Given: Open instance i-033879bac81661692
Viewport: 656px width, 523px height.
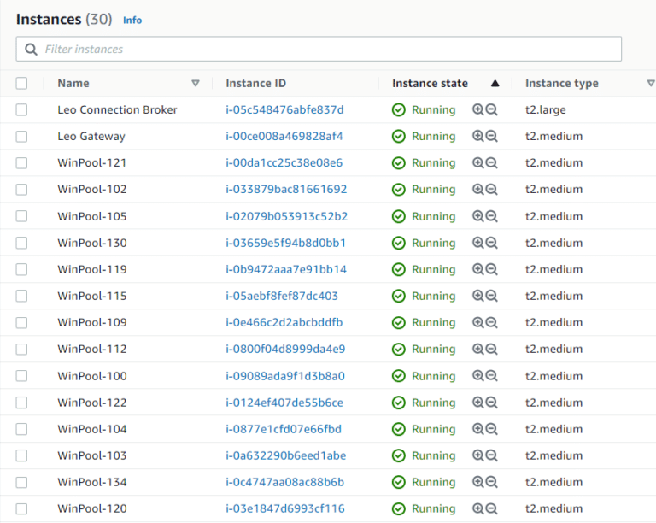Looking at the screenshot, I should point(286,189).
